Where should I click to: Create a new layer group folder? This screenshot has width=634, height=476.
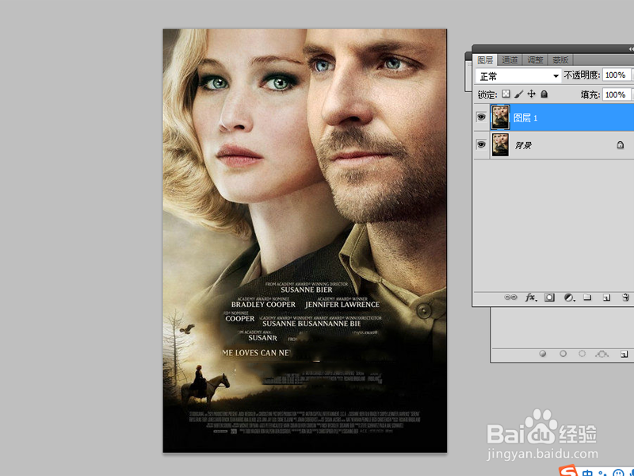tap(587, 297)
